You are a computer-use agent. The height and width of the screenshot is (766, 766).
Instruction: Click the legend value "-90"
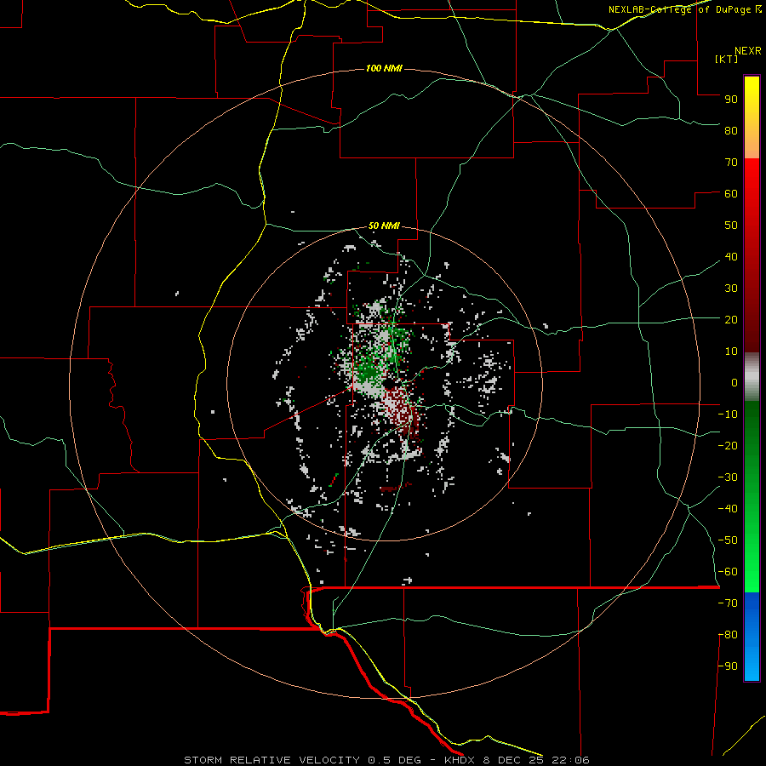[728, 666]
